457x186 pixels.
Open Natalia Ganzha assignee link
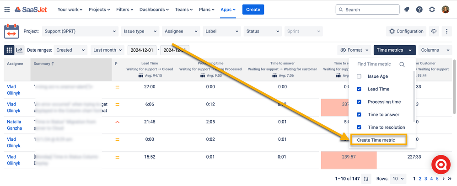point(14,125)
